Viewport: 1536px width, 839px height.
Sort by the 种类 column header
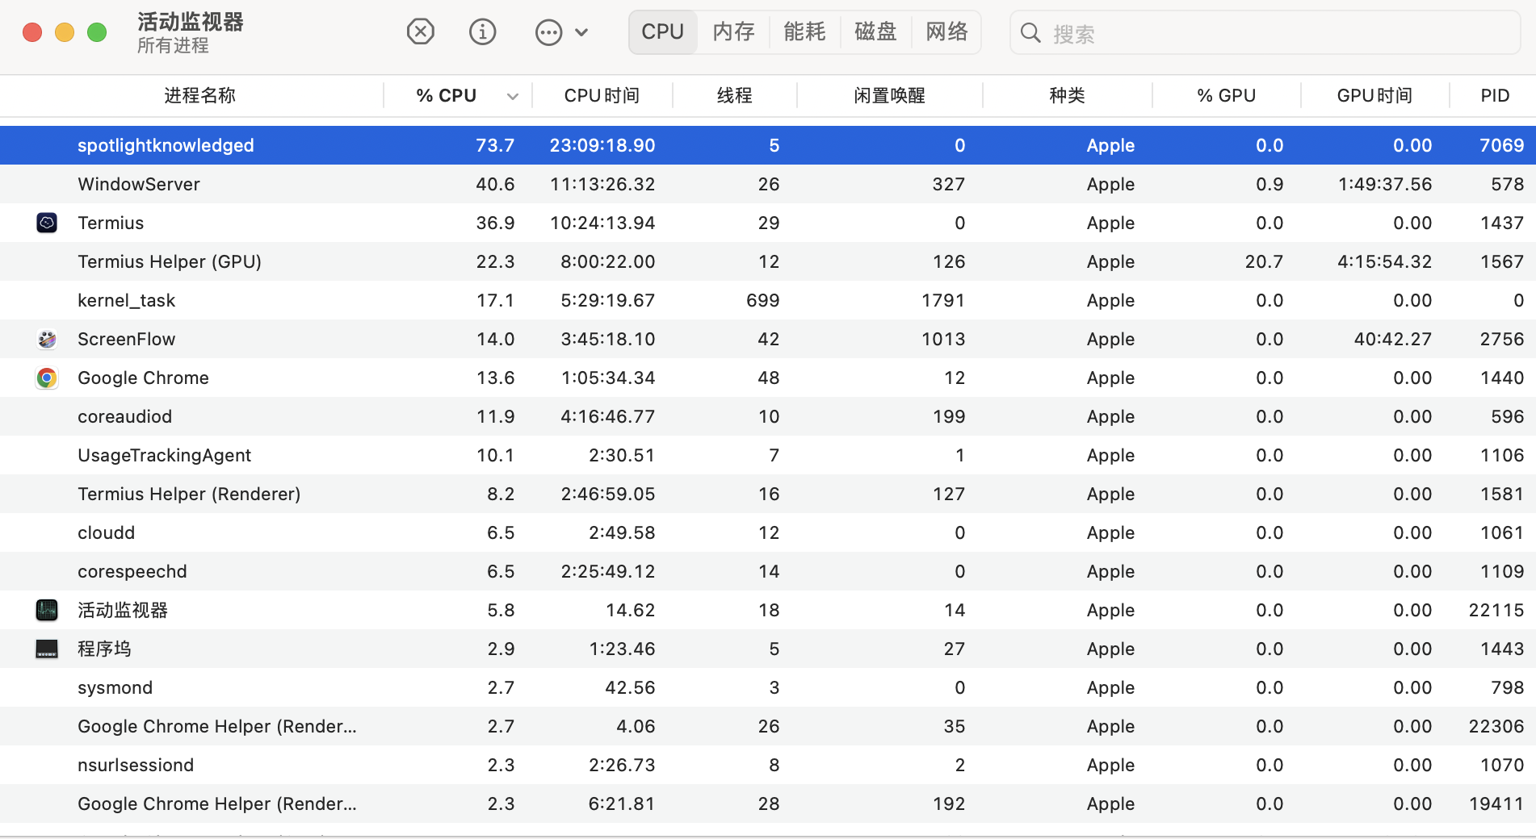(x=1067, y=96)
